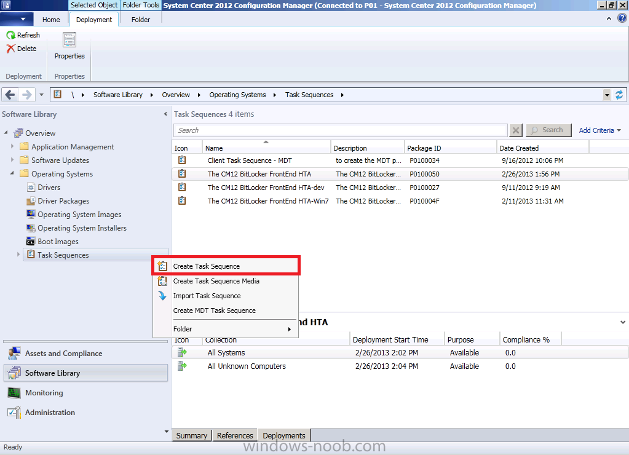The height and width of the screenshot is (455, 629).
Task: Expand the navigation pane overflow arrow
Action: 167,432
